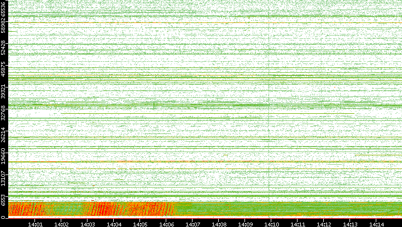
Task: Choose the 14:14 time marker
Action: coord(376,223)
